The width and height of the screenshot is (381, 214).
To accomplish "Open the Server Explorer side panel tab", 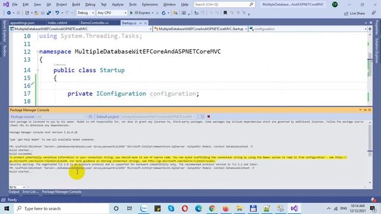I will pyautogui.click(x=4, y=31).
